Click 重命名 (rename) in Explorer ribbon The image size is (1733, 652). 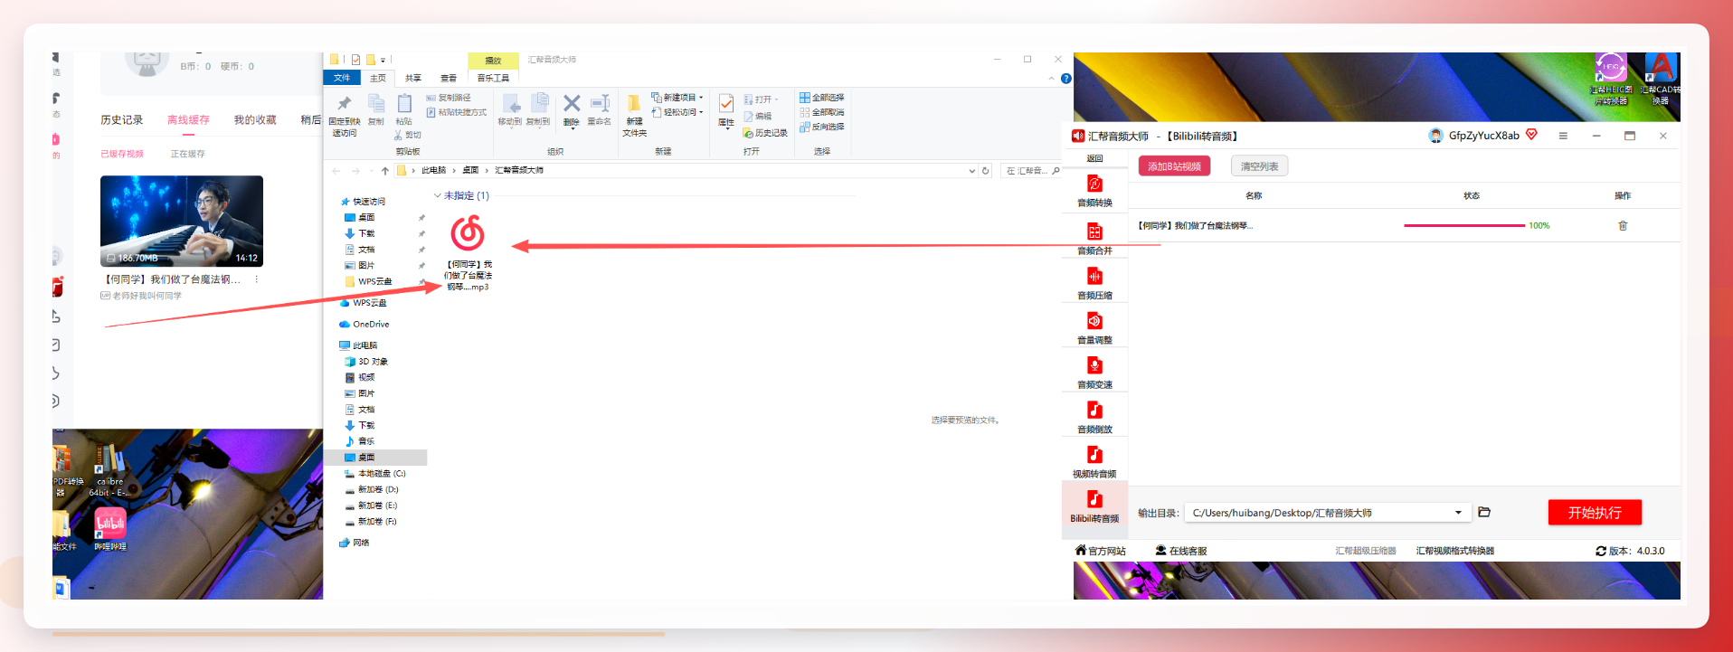[x=599, y=109]
